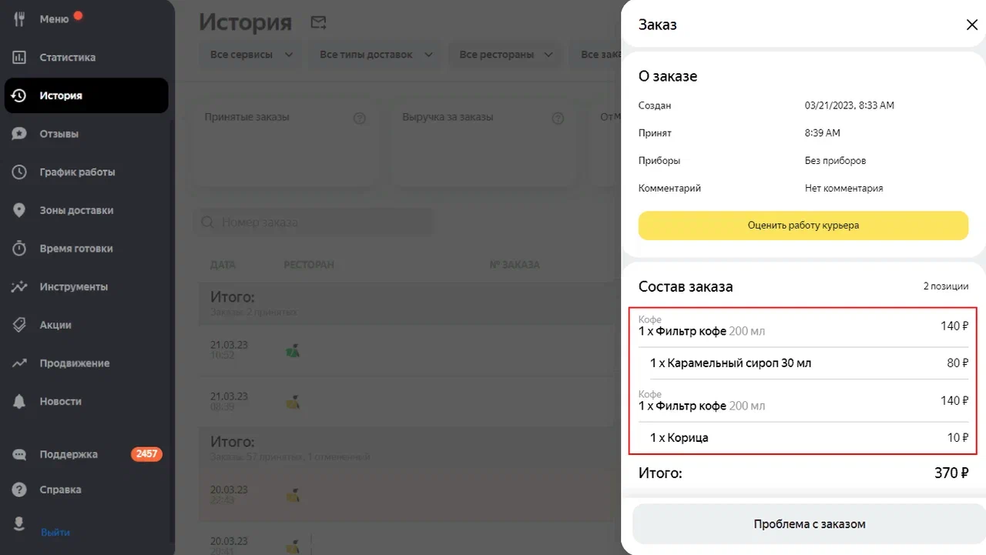Click the Cooking time stopwatch icon
This screenshot has height=555, width=986.
click(19, 249)
